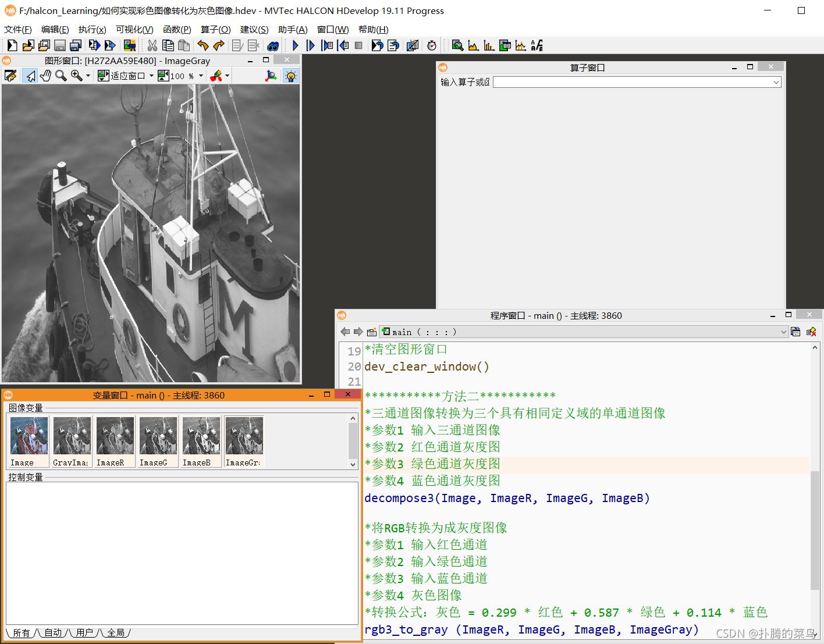Click the Redo arrow icon
The width and height of the screenshot is (824, 644).
click(219, 45)
